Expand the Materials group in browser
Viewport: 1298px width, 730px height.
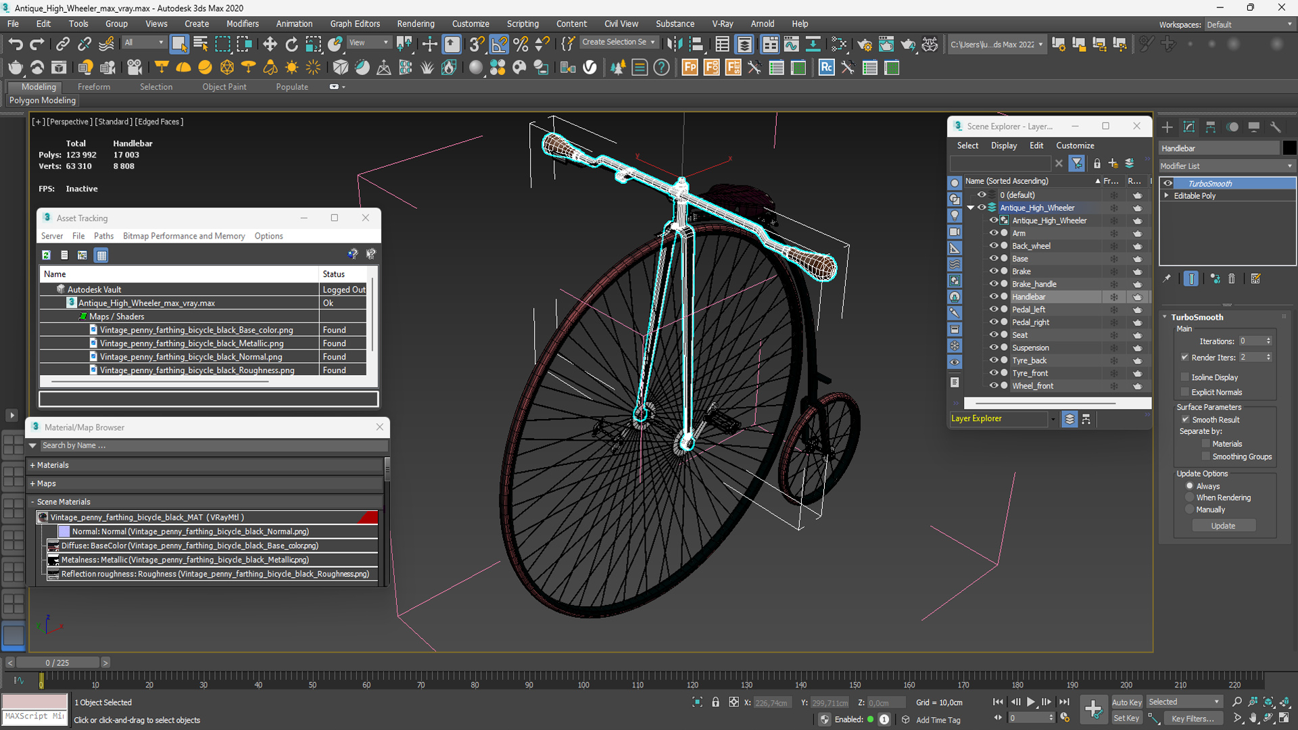pyautogui.click(x=32, y=465)
